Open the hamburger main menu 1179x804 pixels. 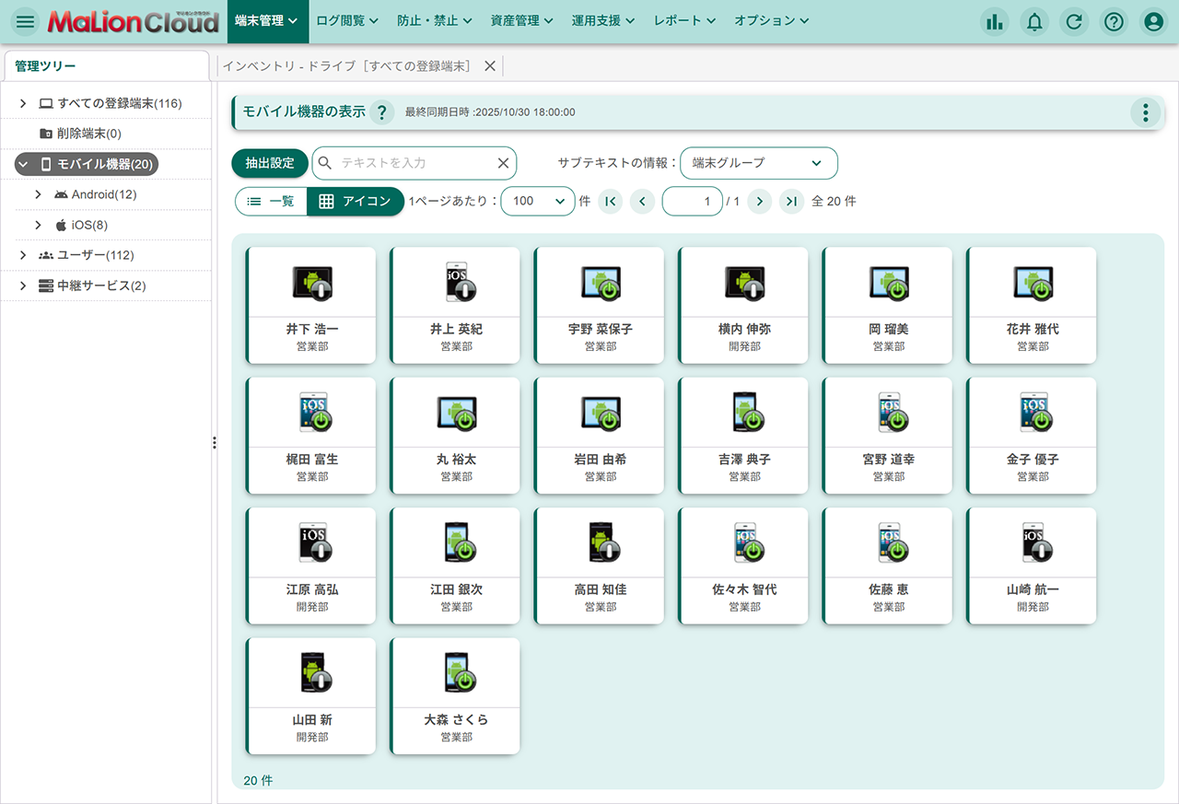(25, 21)
